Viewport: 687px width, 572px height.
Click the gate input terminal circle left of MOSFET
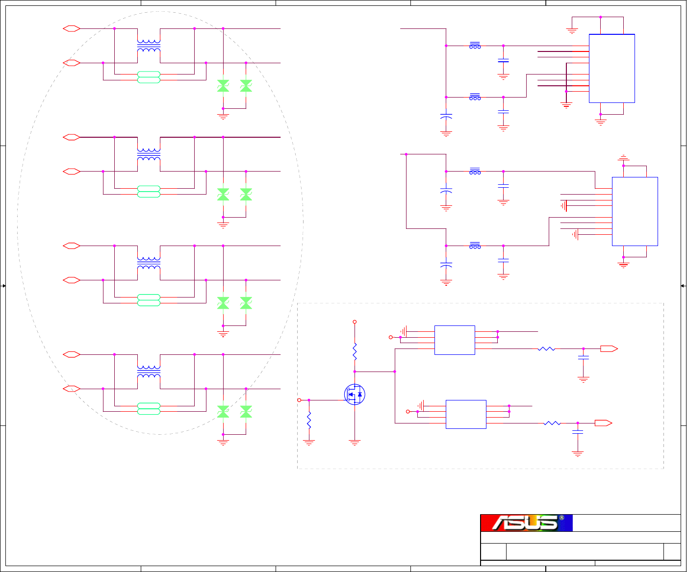[299, 400]
